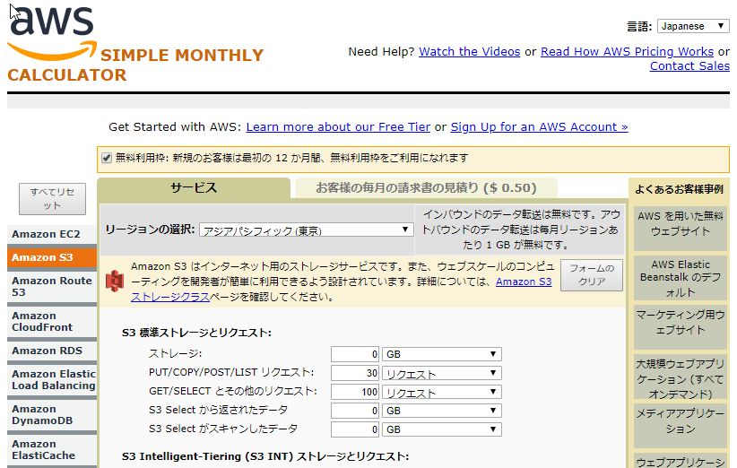Open the お客様の毎月の請求書の見積り tab

(x=426, y=188)
